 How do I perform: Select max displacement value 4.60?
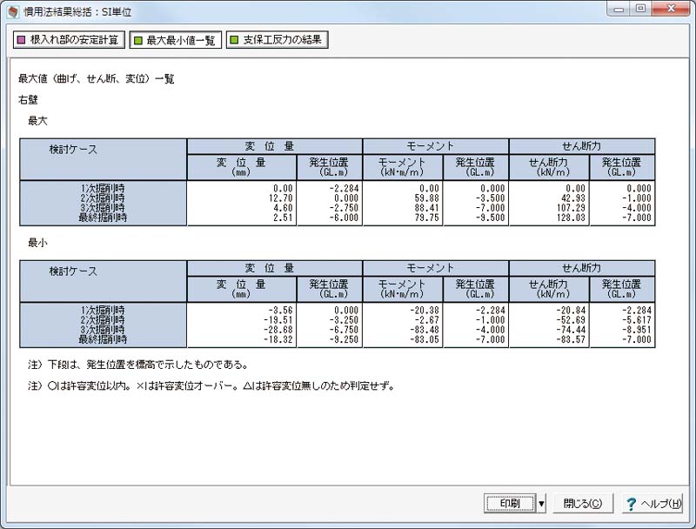pos(283,208)
